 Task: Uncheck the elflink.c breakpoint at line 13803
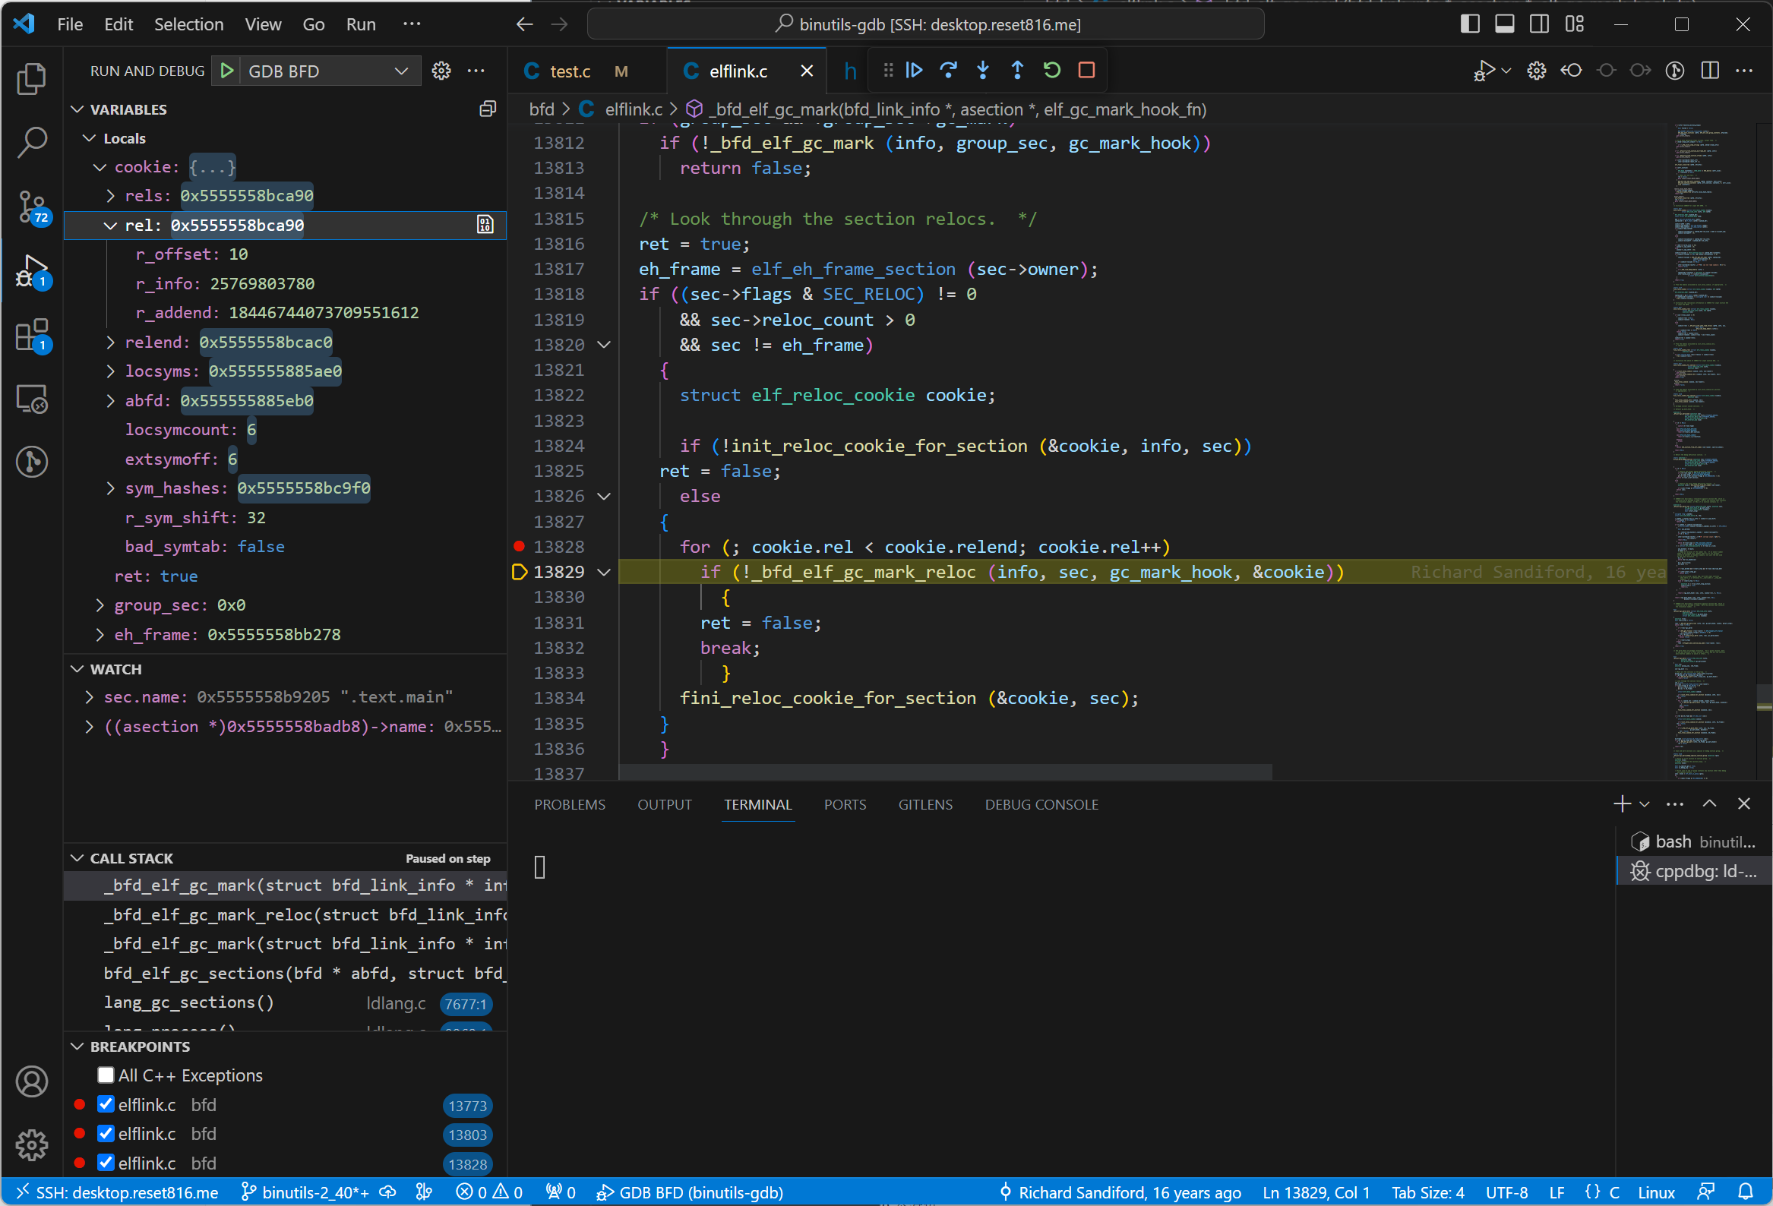pyautogui.click(x=106, y=1134)
